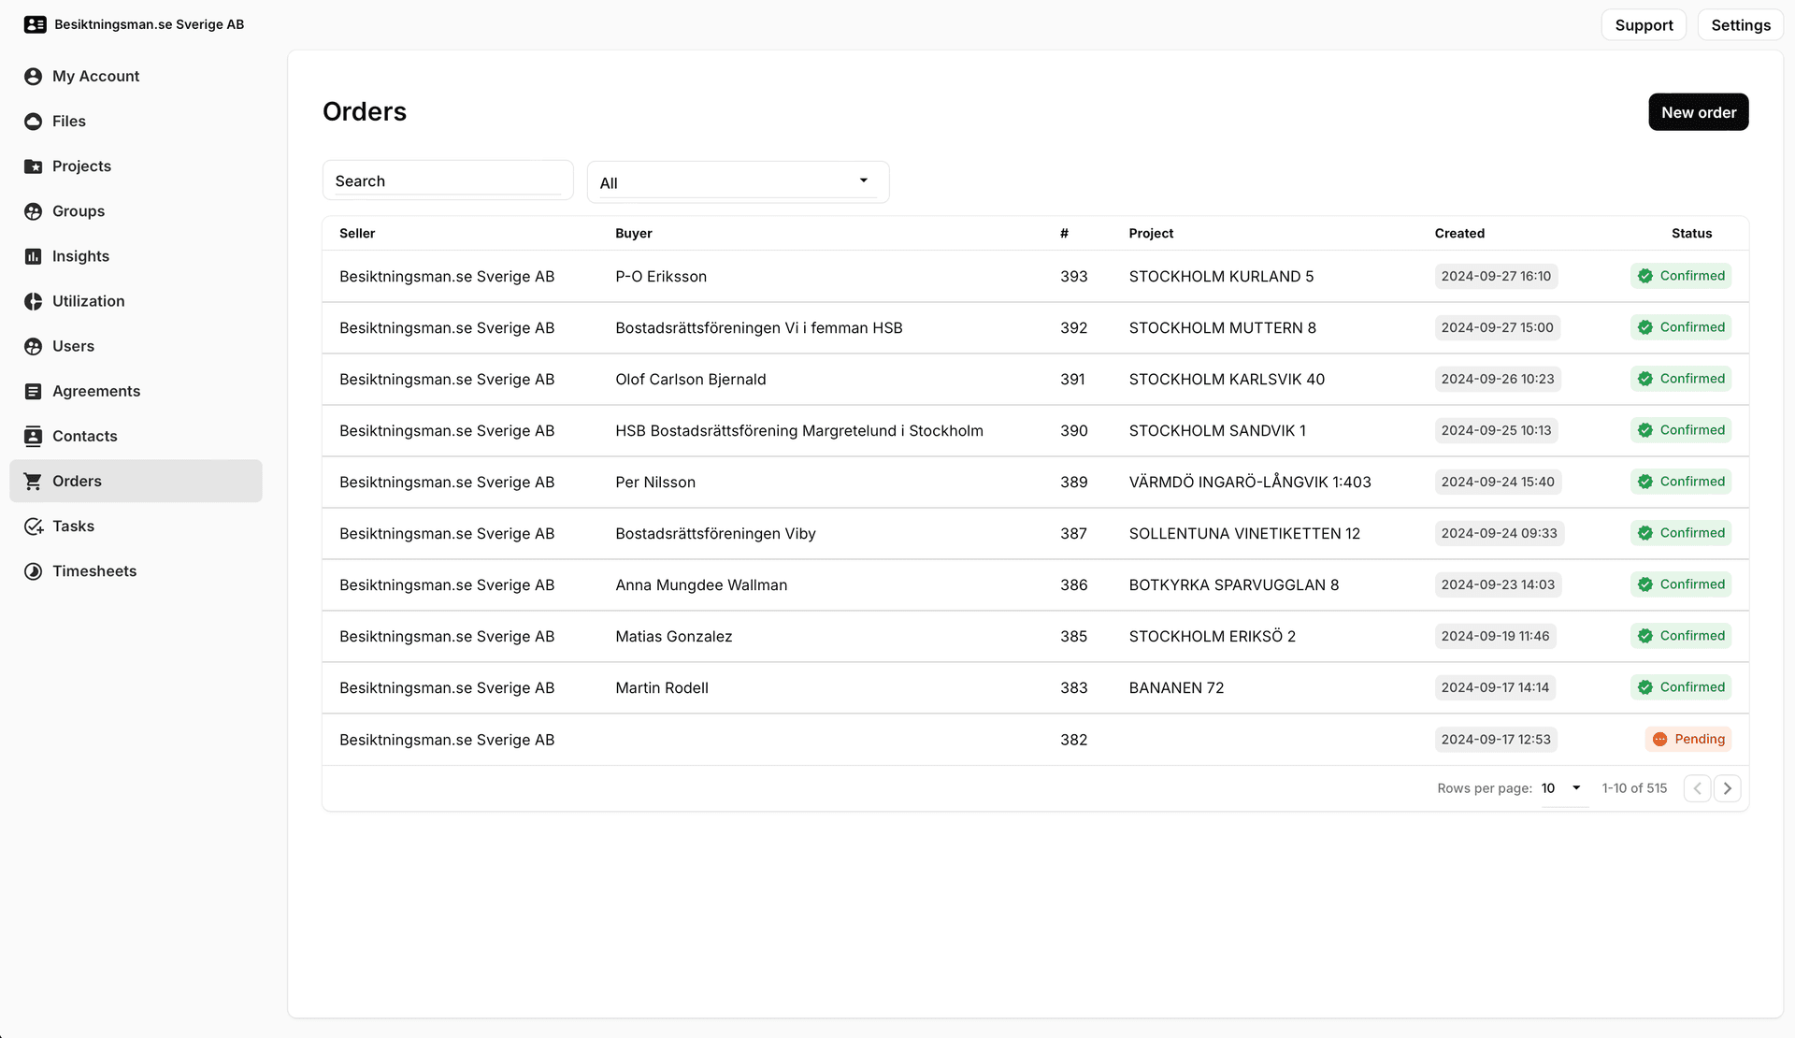Click the Besiktningsman.se company logo icon

click(x=35, y=24)
